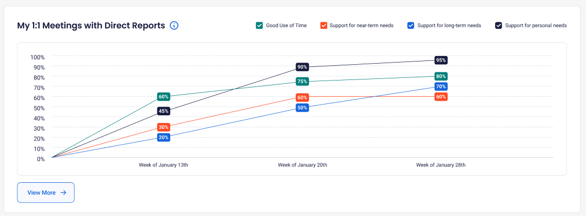
Task: Click the arrow icon in View More
Action: click(x=64, y=193)
